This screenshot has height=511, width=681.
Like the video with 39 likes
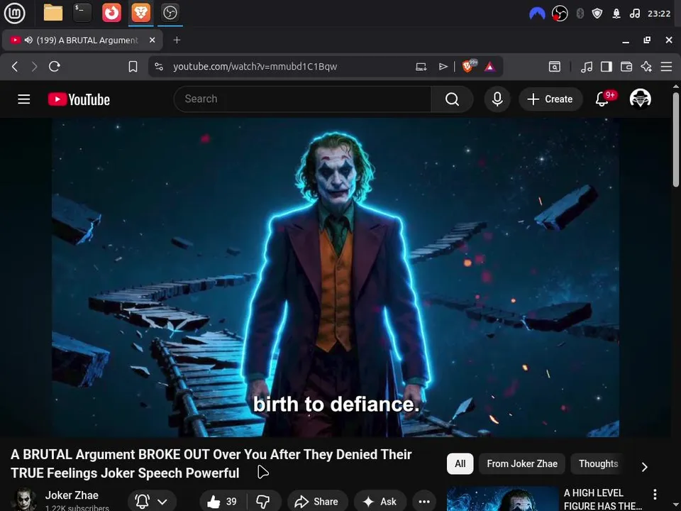pos(223,502)
